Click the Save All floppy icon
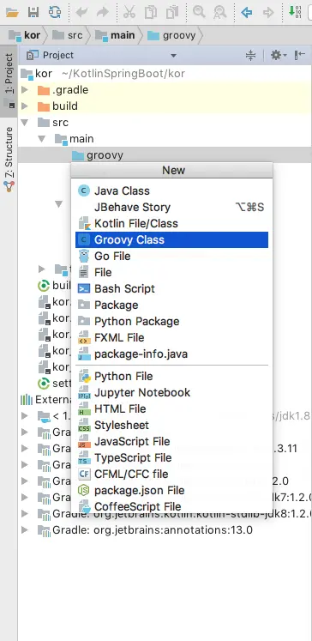This screenshot has width=312, height=641. tap(33, 12)
